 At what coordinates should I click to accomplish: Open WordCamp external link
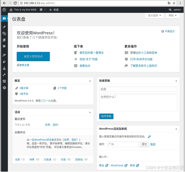pos(119,165)
